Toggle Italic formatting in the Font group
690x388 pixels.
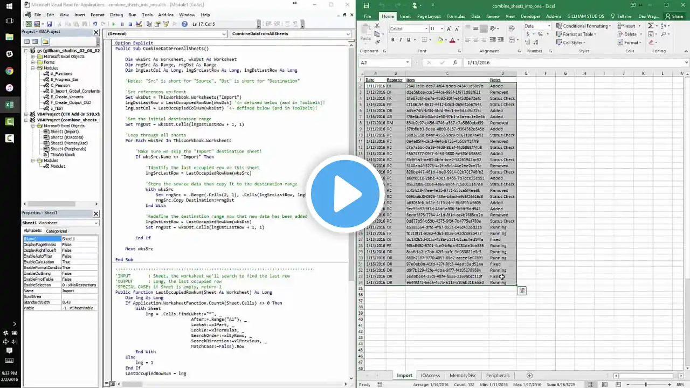401,40
